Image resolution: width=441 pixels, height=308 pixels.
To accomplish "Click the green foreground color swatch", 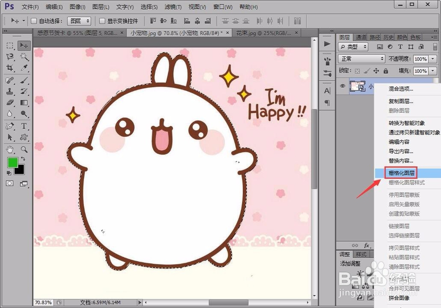I will [x=12, y=162].
